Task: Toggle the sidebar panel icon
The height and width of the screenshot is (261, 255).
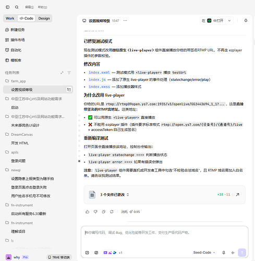Action: point(7,7)
